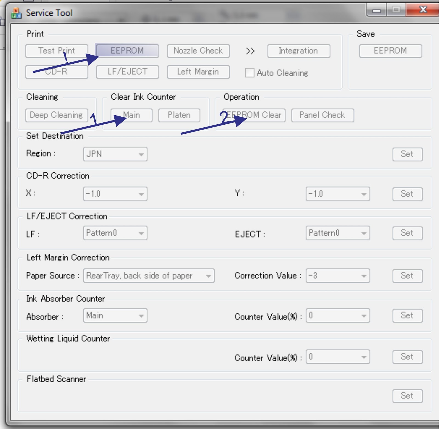This screenshot has width=439, height=429.
Task: Click the CD-R print button
Action: click(57, 72)
